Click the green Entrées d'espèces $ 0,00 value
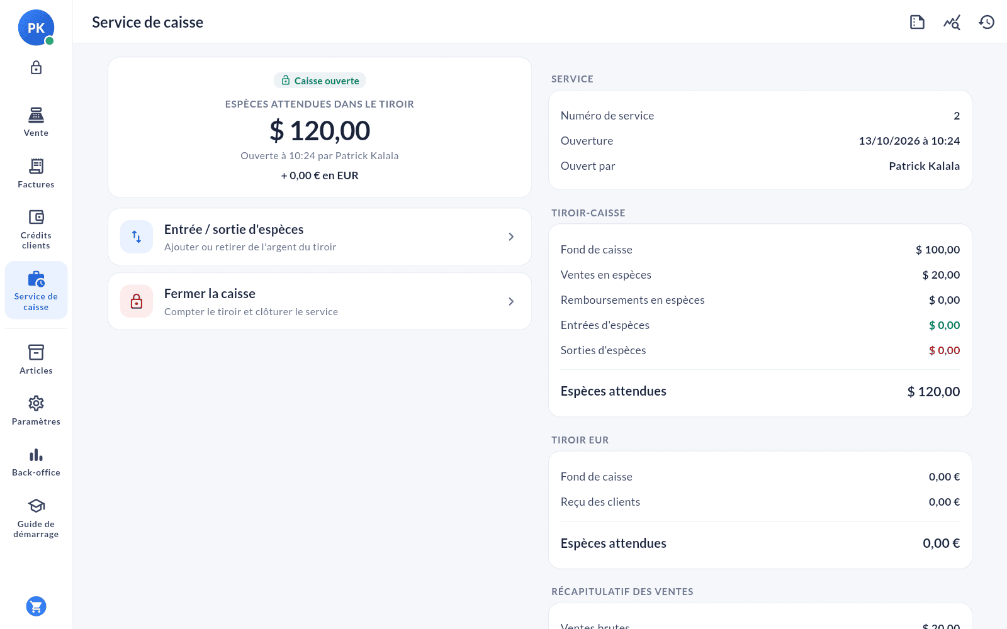The height and width of the screenshot is (629, 1007). pos(944,325)
